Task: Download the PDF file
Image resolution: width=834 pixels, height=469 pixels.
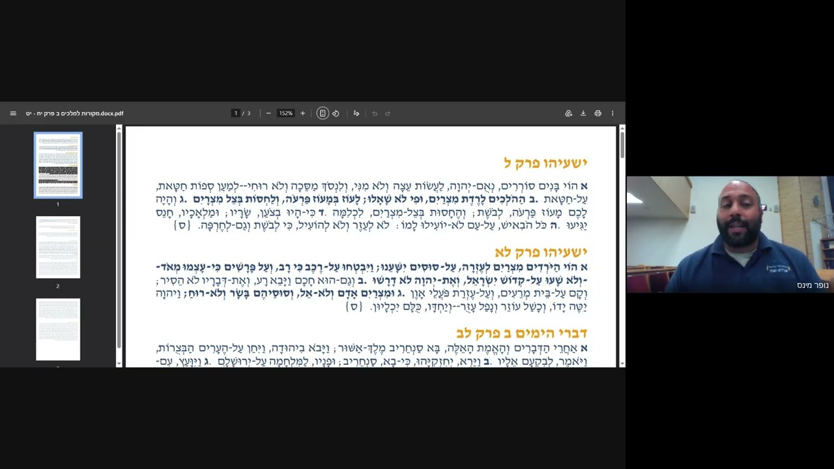Action: pos(583,113)
